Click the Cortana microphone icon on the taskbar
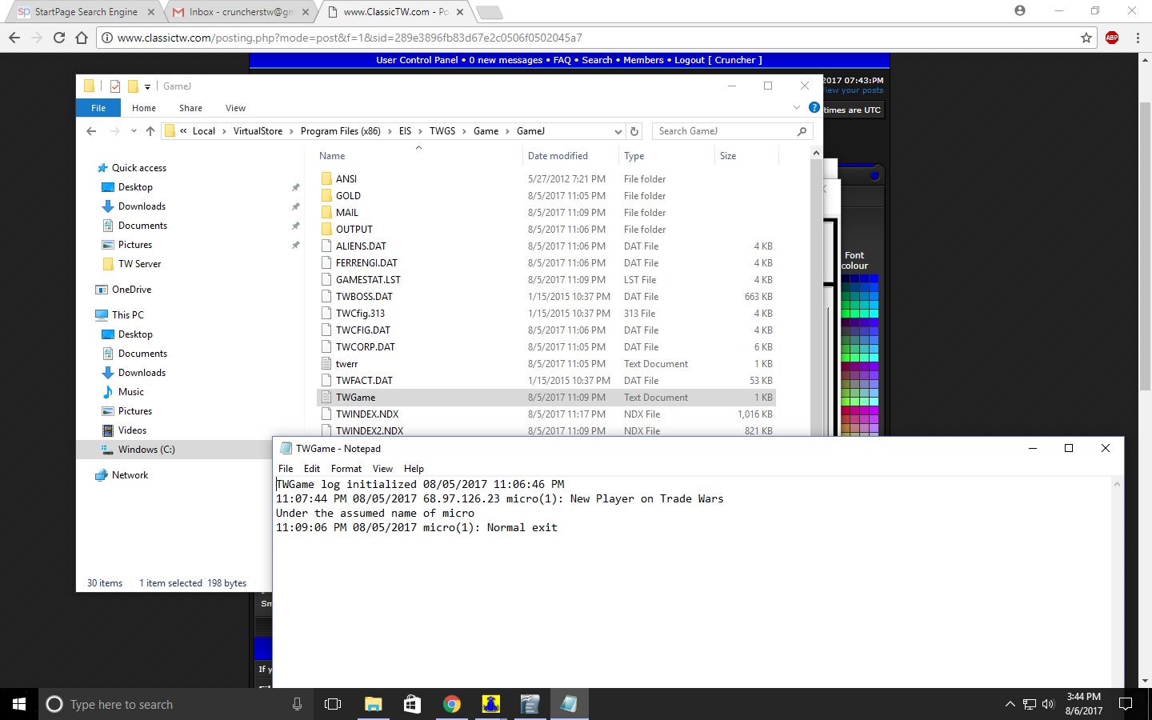The width and height of the screenshot is (1152, 720). (x=297, y=704)
